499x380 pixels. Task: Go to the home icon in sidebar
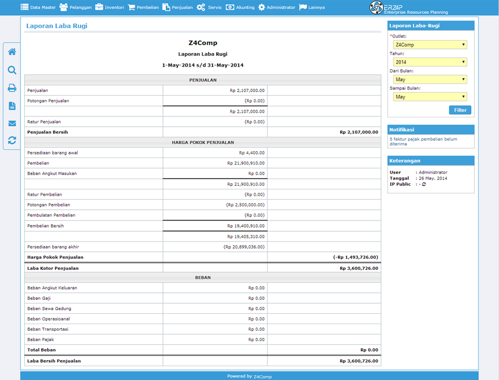[12, 52]
